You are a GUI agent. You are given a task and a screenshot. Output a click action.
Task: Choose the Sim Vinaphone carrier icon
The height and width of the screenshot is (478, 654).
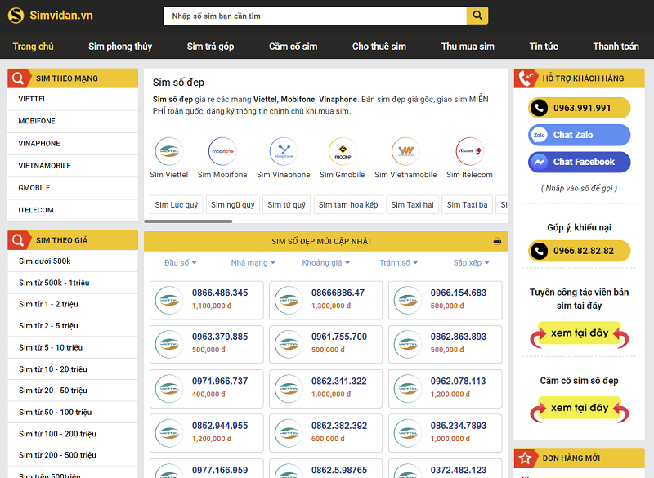(283, 151)
